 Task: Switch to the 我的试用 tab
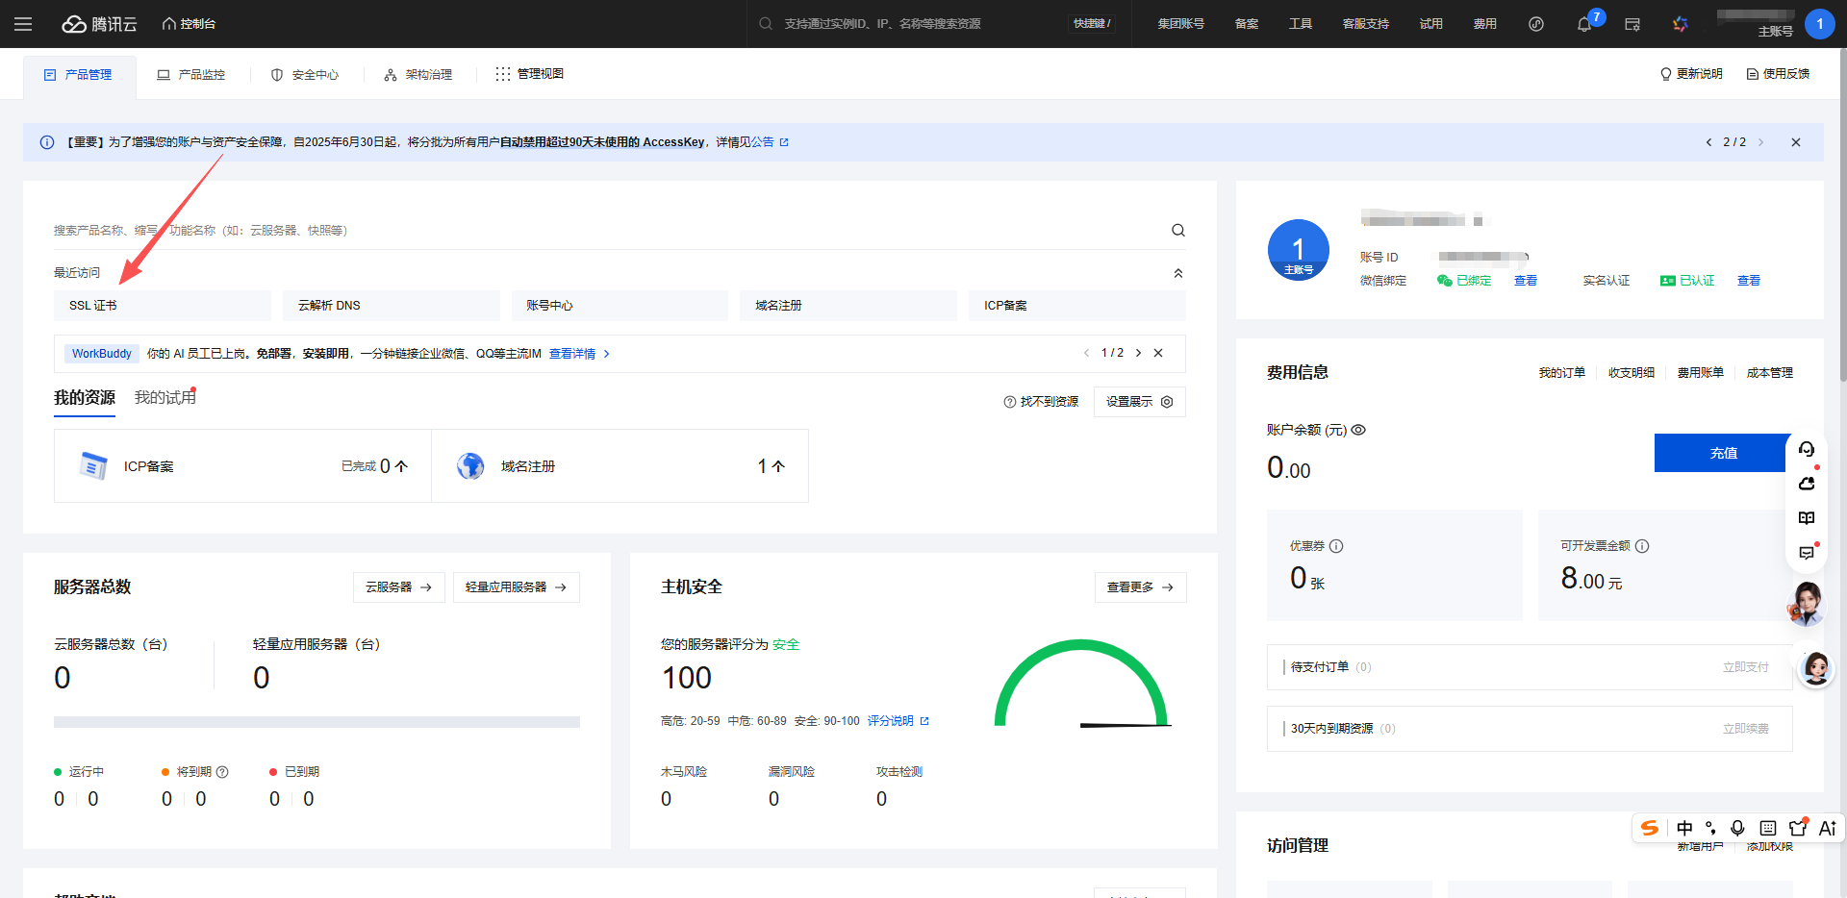[164, 398]
